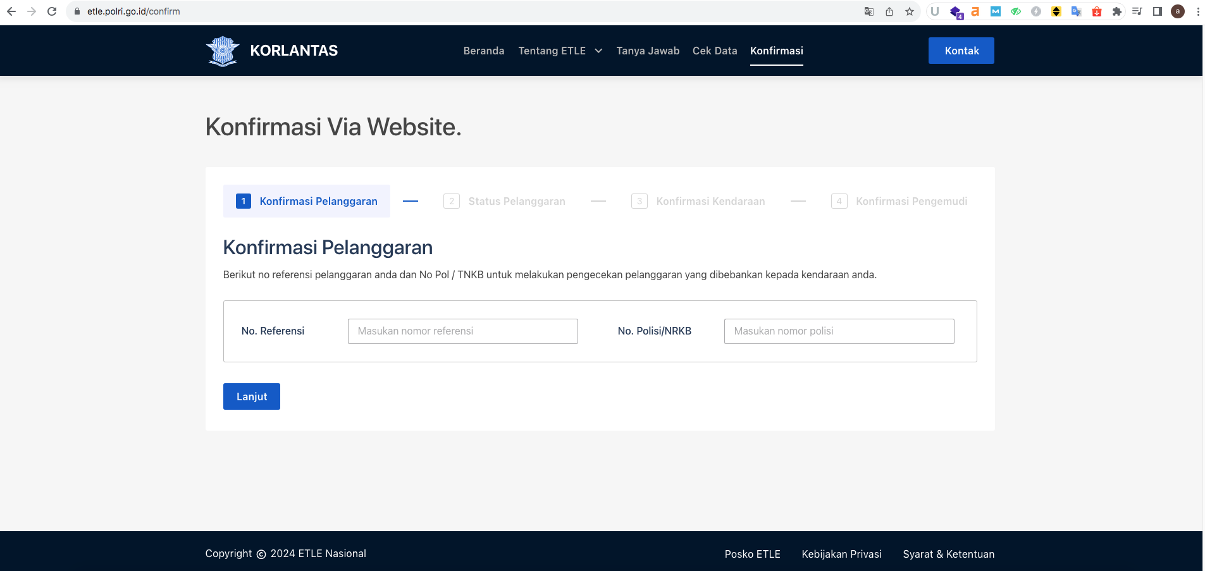Select step 1 Konfirmasi Pelanggaran
Viewport: 1205px width, 571px height.
pyautogui.click(x=307, y=201)
